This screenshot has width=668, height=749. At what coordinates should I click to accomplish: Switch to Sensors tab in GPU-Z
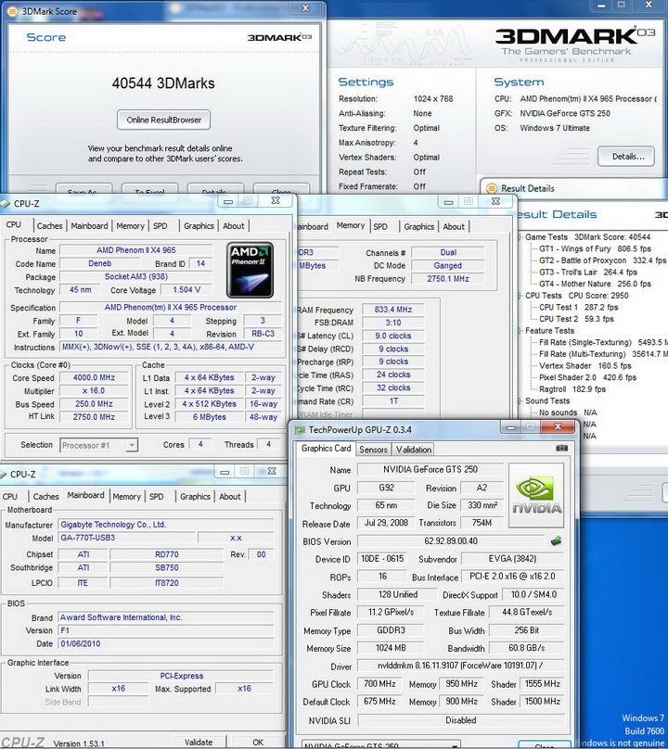(x=373, y=450)
